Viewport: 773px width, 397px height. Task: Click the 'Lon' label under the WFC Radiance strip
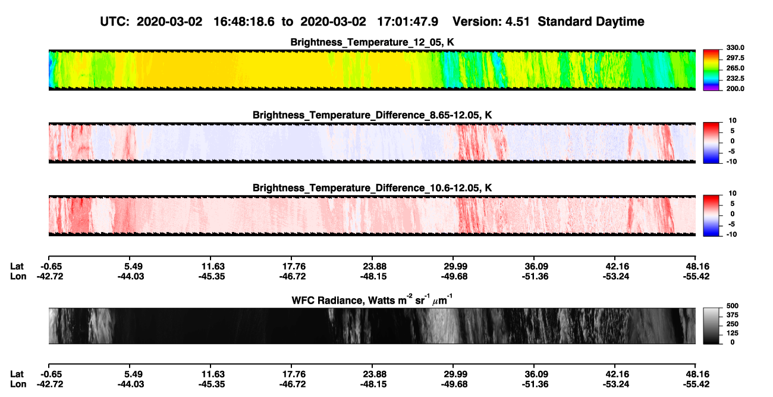coord(18,383)
